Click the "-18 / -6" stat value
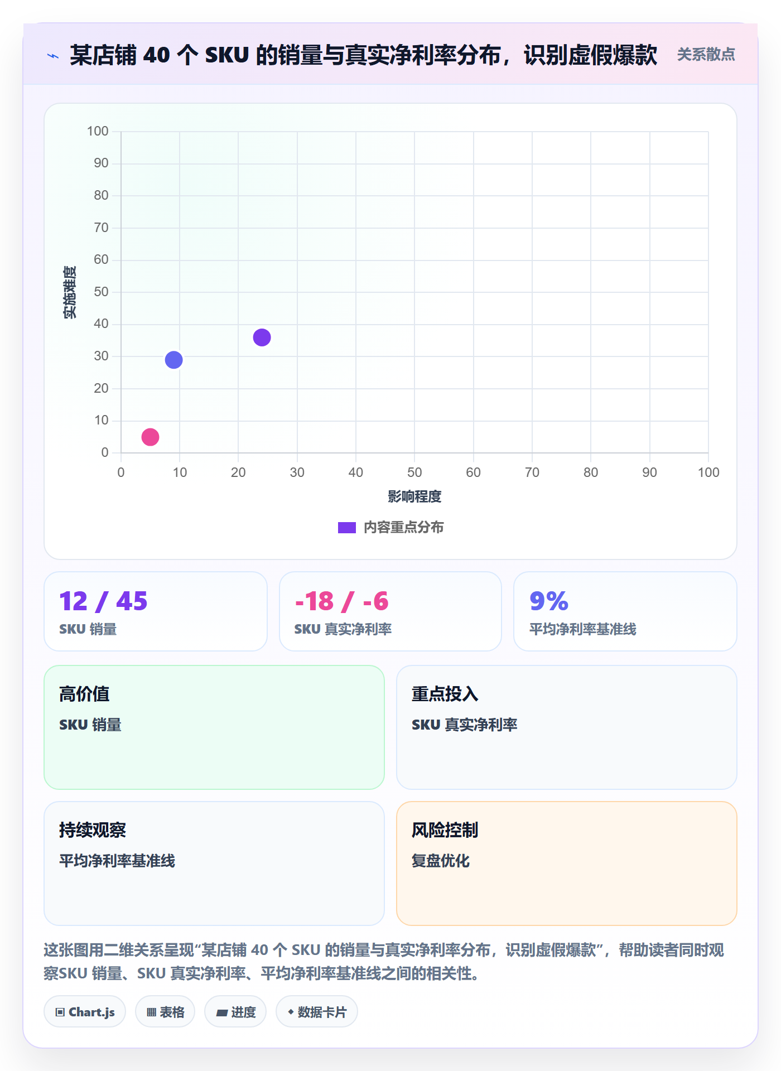Screen dimensions: 781x1071 [x=341, y=601]
